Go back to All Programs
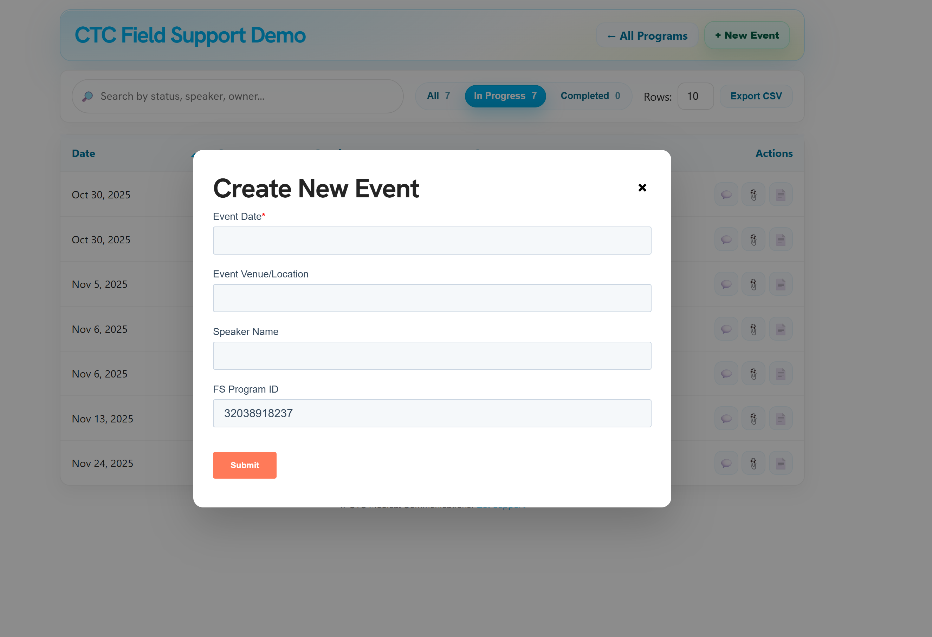 click(x=647, y=35)
